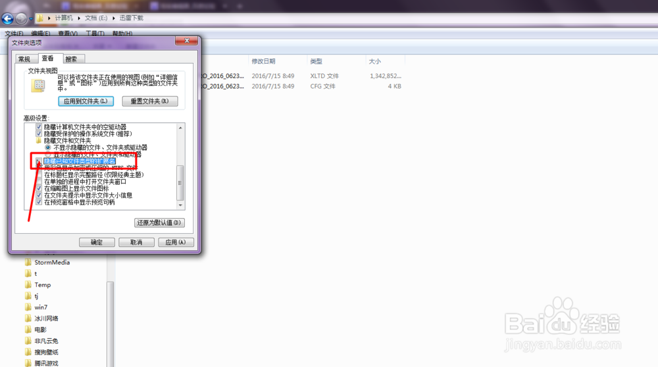Toggle 在文件夹提示中显示文件大小信息 checkbox
The height and width of the screenshot is (367, 658).
(x=39, y=196)
